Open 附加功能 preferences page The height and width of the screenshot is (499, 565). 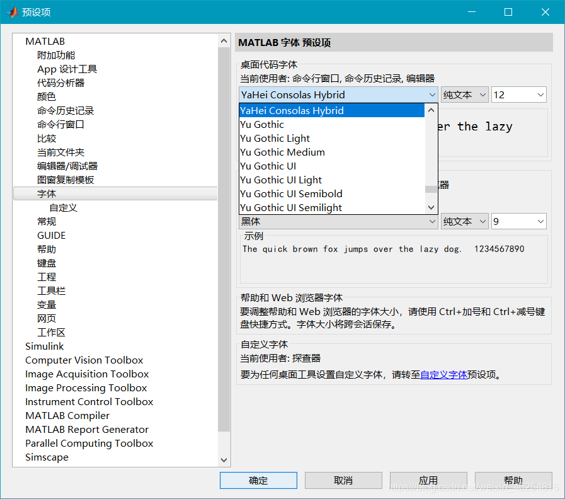coord(56,55)
